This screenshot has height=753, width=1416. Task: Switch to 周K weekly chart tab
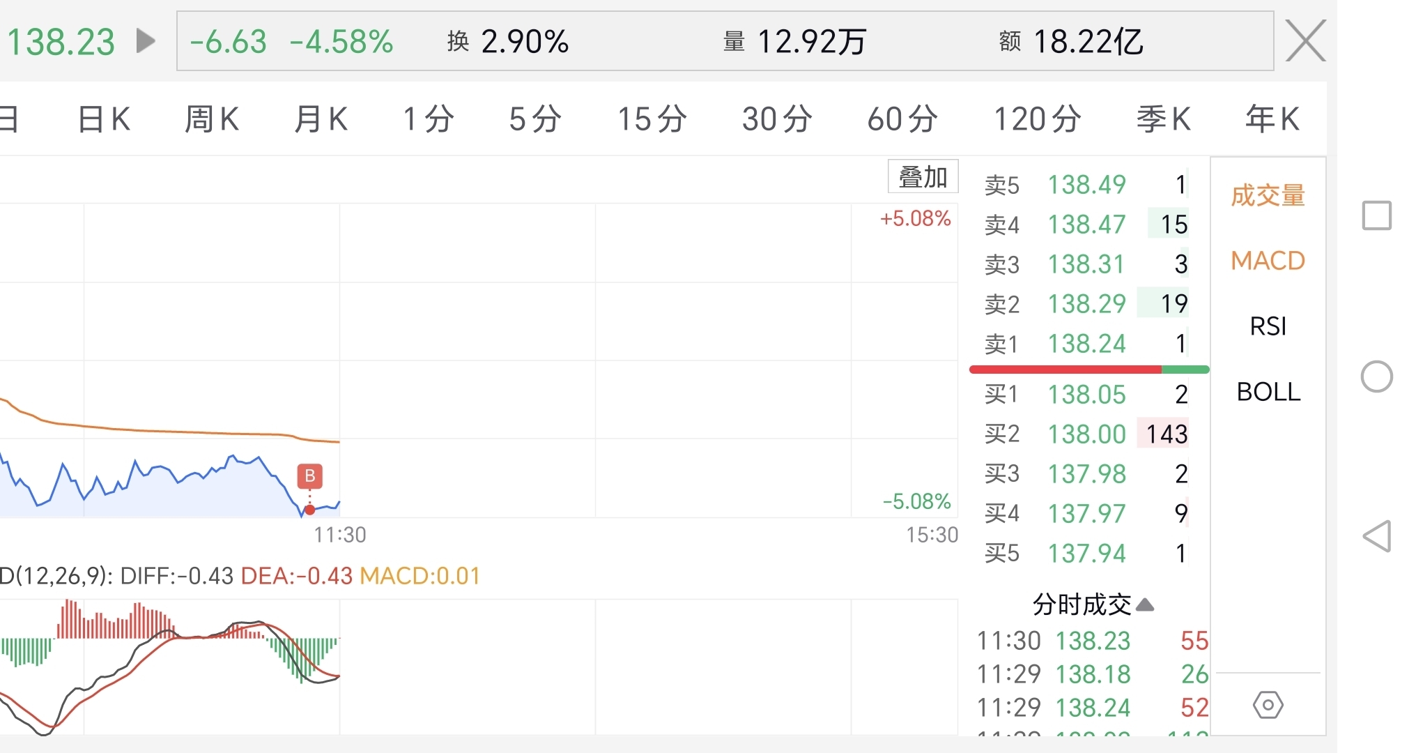pos(212,119)
